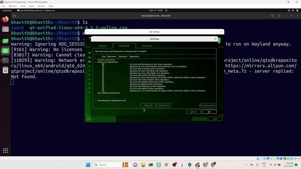Click the Deselect All button
The width and height of the screenshot is (301, 169).
coord(164,105)
